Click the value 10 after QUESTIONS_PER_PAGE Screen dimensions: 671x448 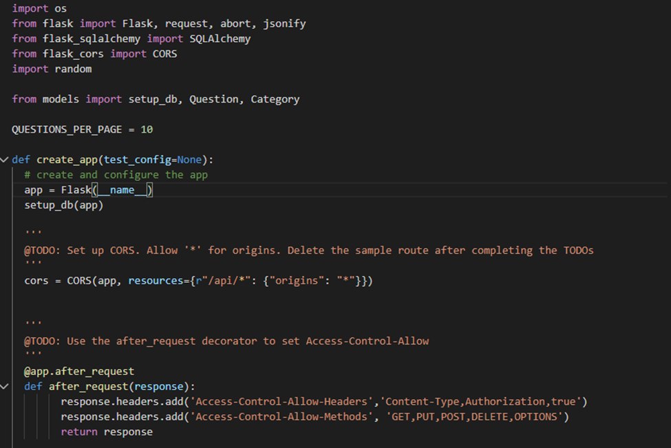(147, 129)
